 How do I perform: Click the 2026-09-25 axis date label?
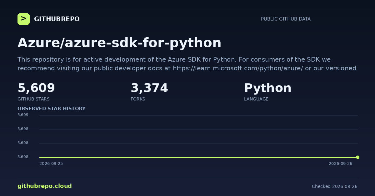[x=51, y=164]
